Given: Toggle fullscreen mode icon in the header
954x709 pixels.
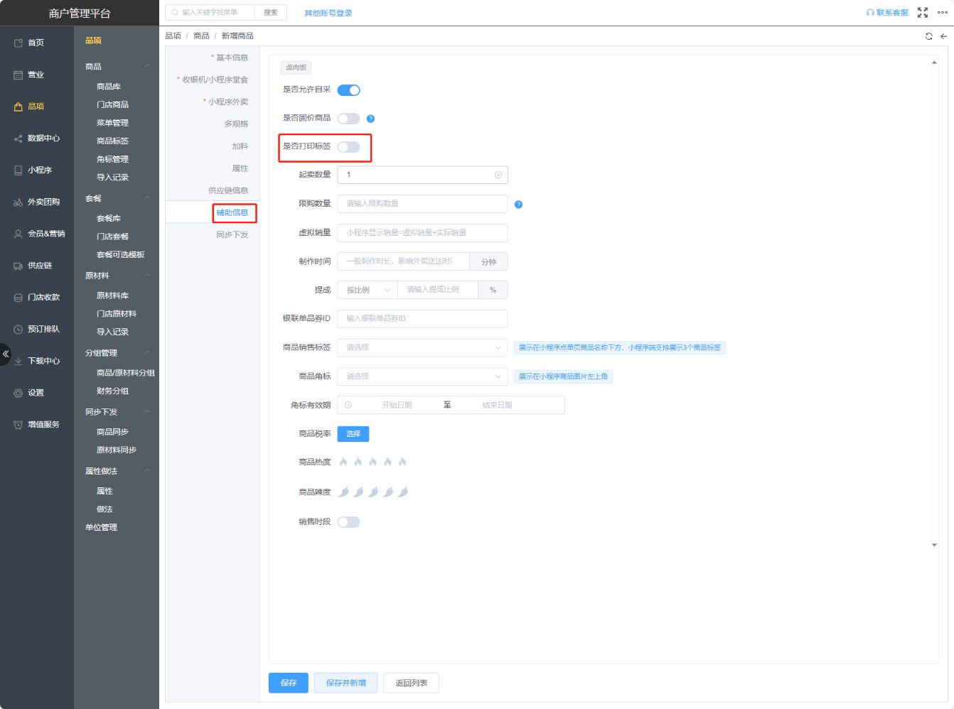Looking at the screenshot, I should tap(923, 13).
